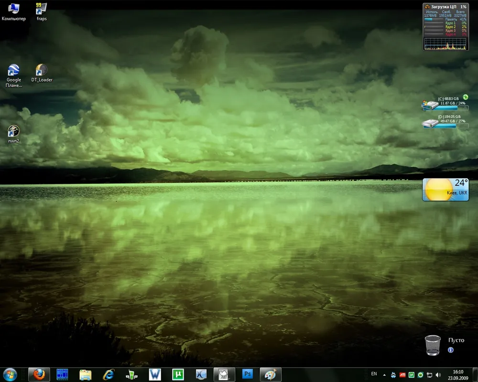Open Windows Explorer folder icon on taskbar
Image resolution: width=478 pixels, height=382 pixels.
point(85,374)
